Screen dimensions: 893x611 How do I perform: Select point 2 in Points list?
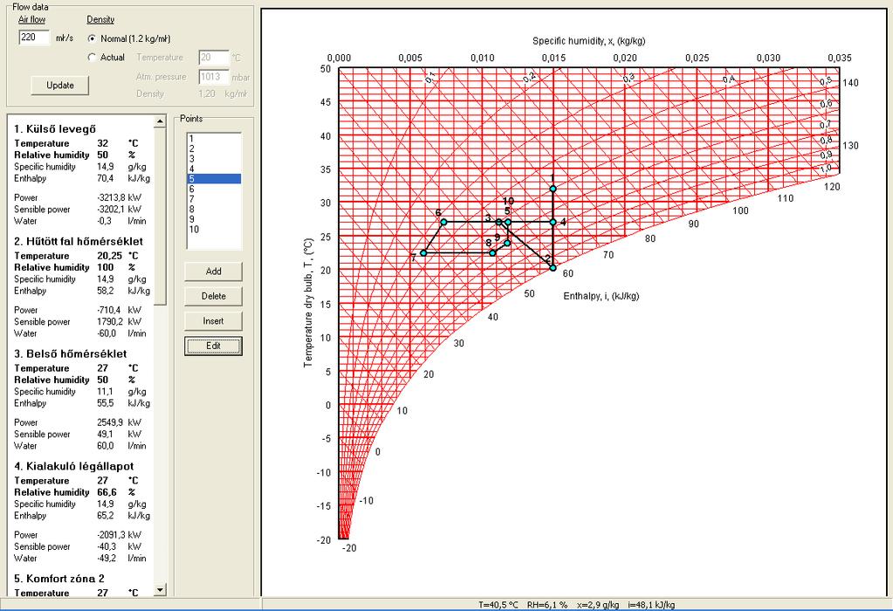pos(214,148)
